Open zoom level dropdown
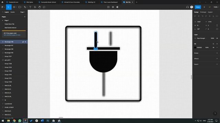Image resolution: width=220 pixels, height=123 pixels. point(216,7)
